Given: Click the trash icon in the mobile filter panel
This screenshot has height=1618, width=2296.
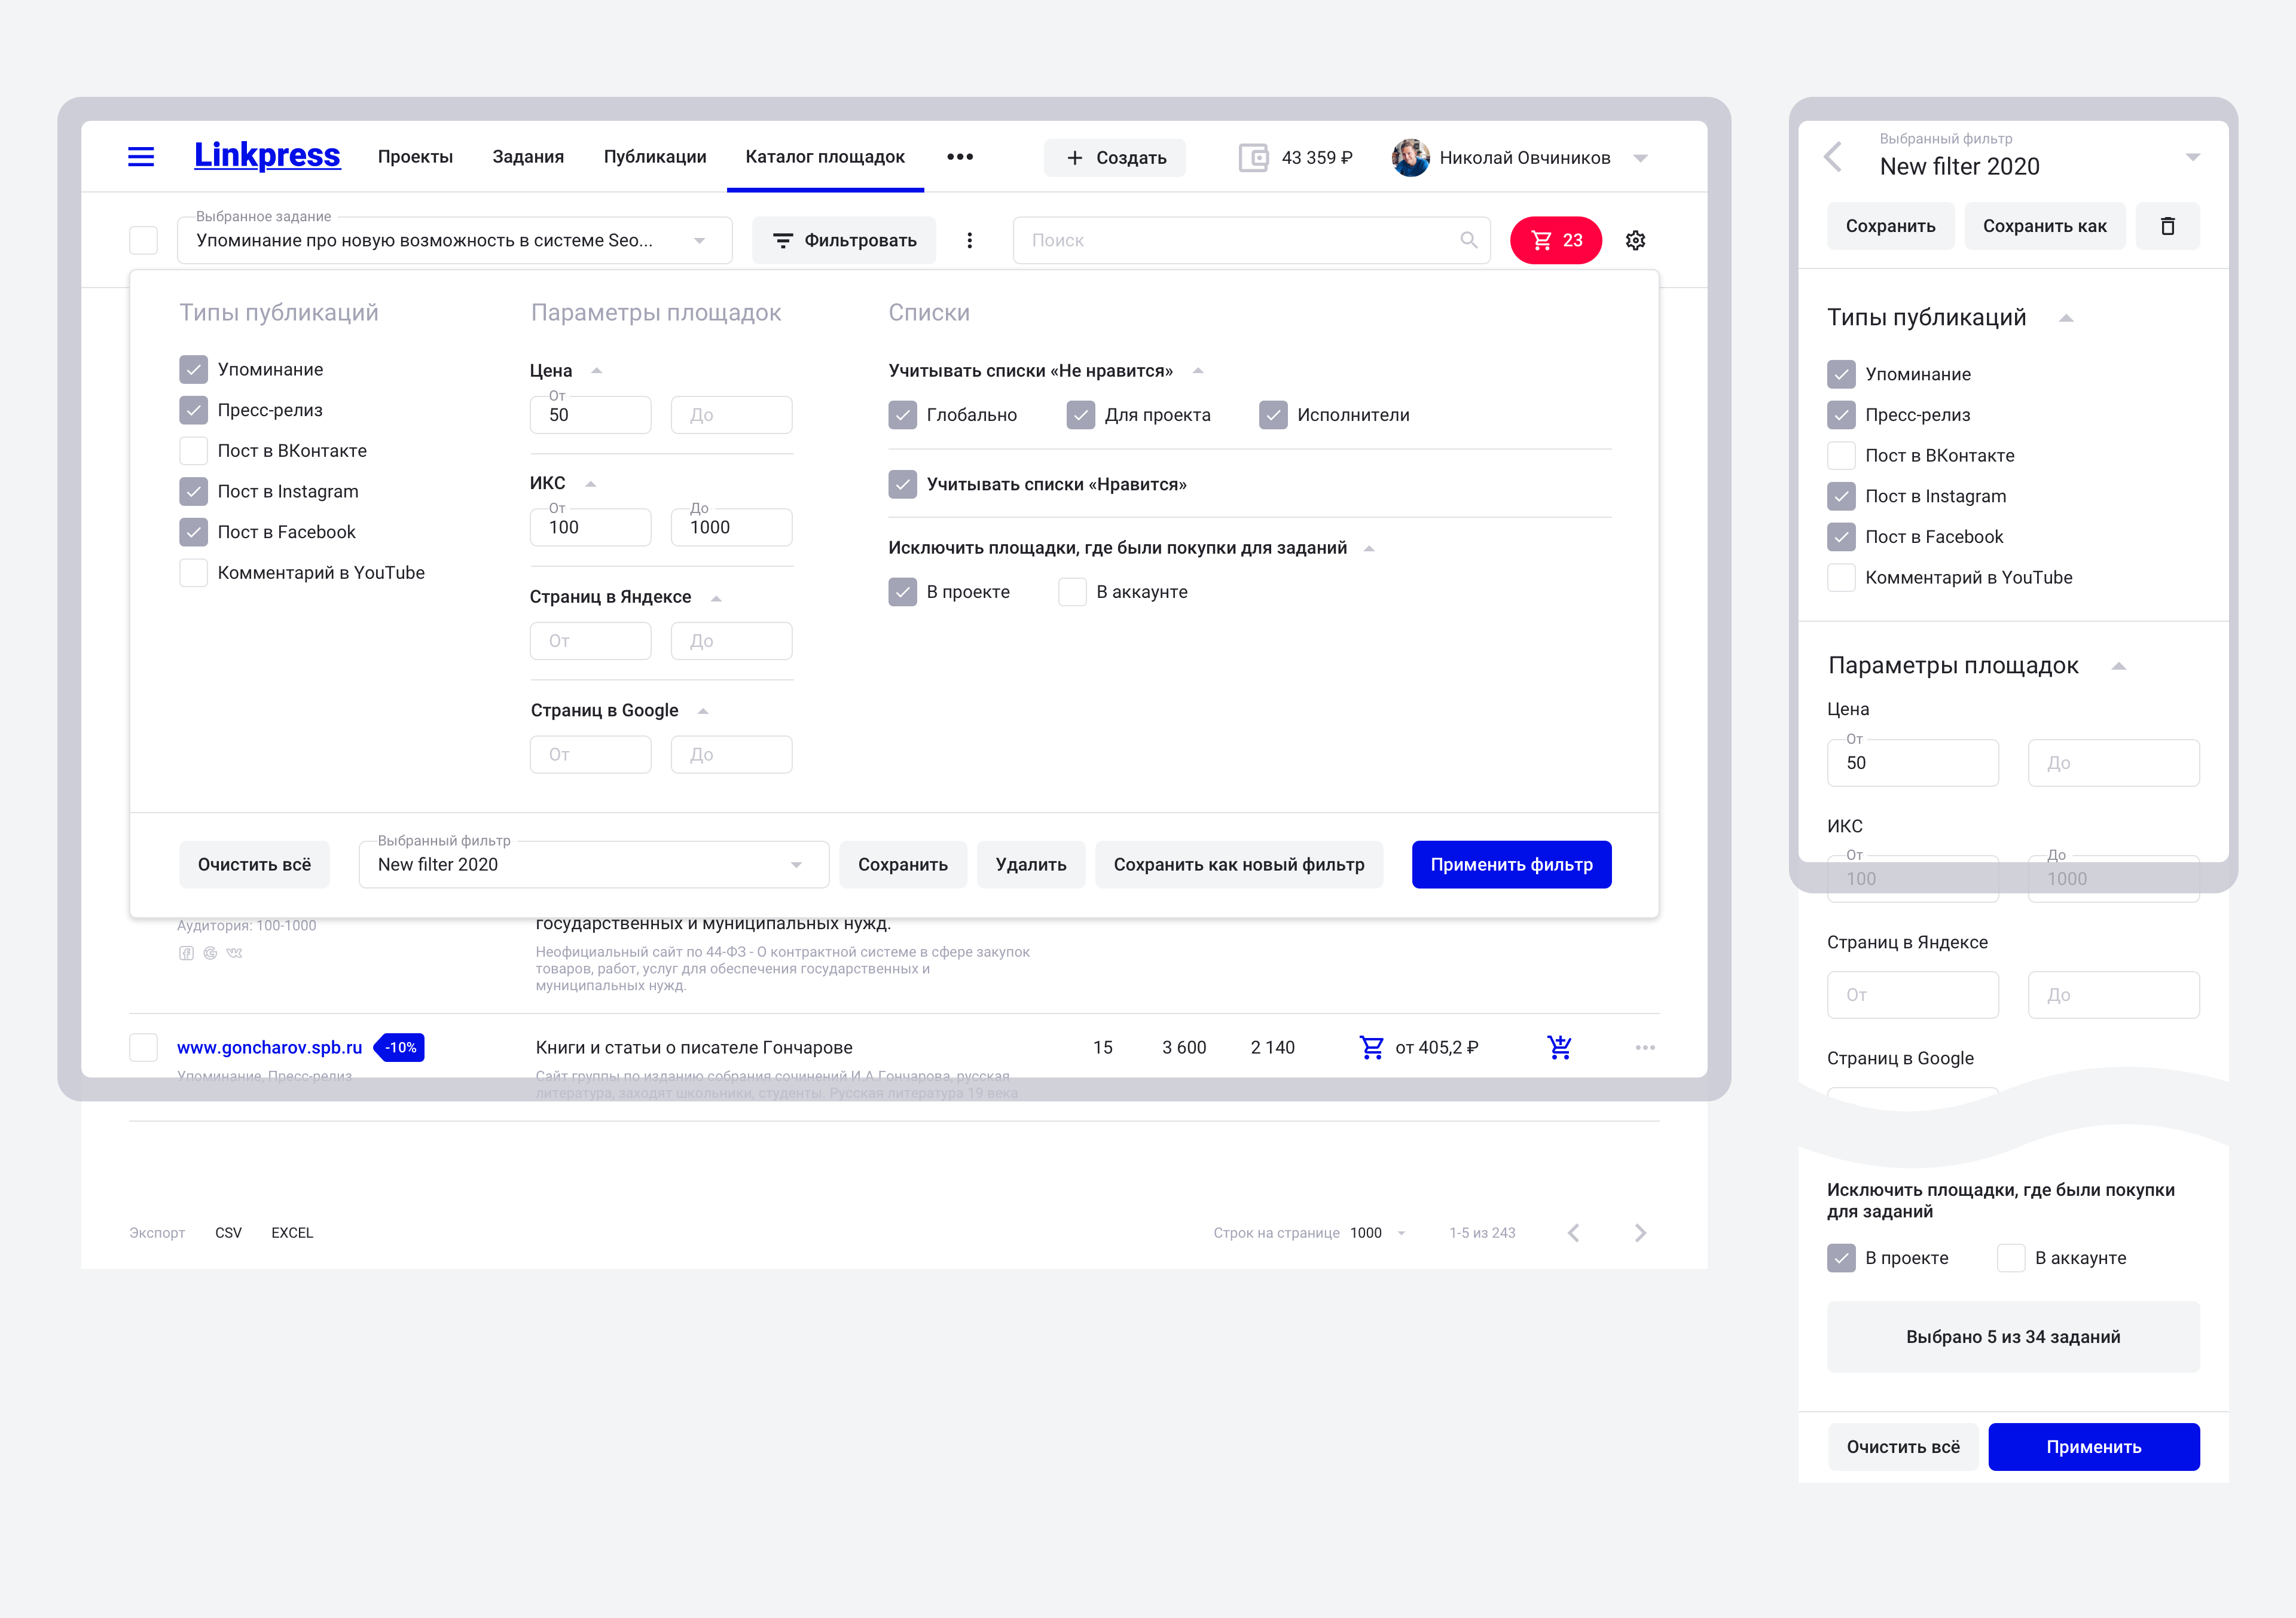Looking at the screenshot, I should 2167,227.
